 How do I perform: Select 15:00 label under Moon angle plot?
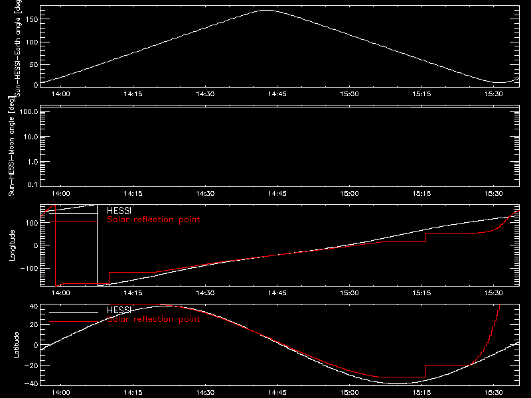350,194
